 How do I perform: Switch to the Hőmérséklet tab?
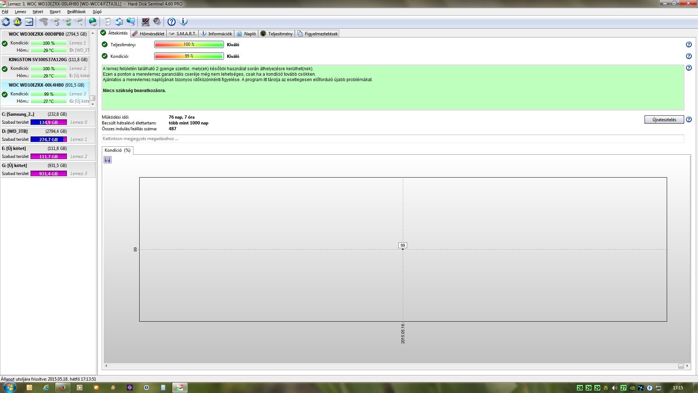point(148,33)
